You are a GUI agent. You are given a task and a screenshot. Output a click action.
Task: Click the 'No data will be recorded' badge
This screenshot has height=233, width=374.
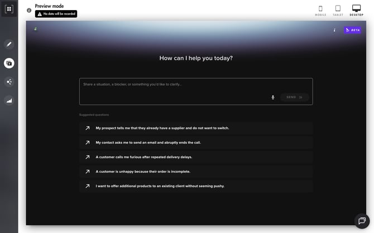tap(56, 14)
